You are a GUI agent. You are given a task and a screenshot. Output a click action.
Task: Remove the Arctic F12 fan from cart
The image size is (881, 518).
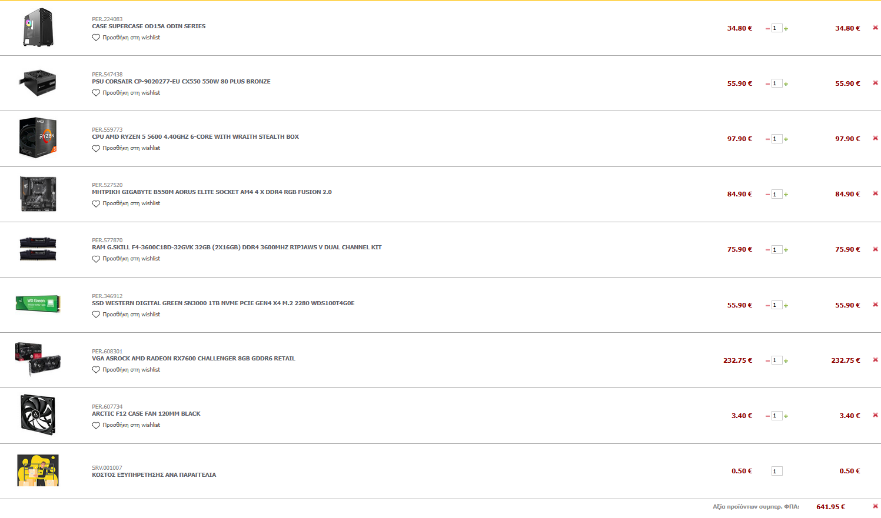875,415
